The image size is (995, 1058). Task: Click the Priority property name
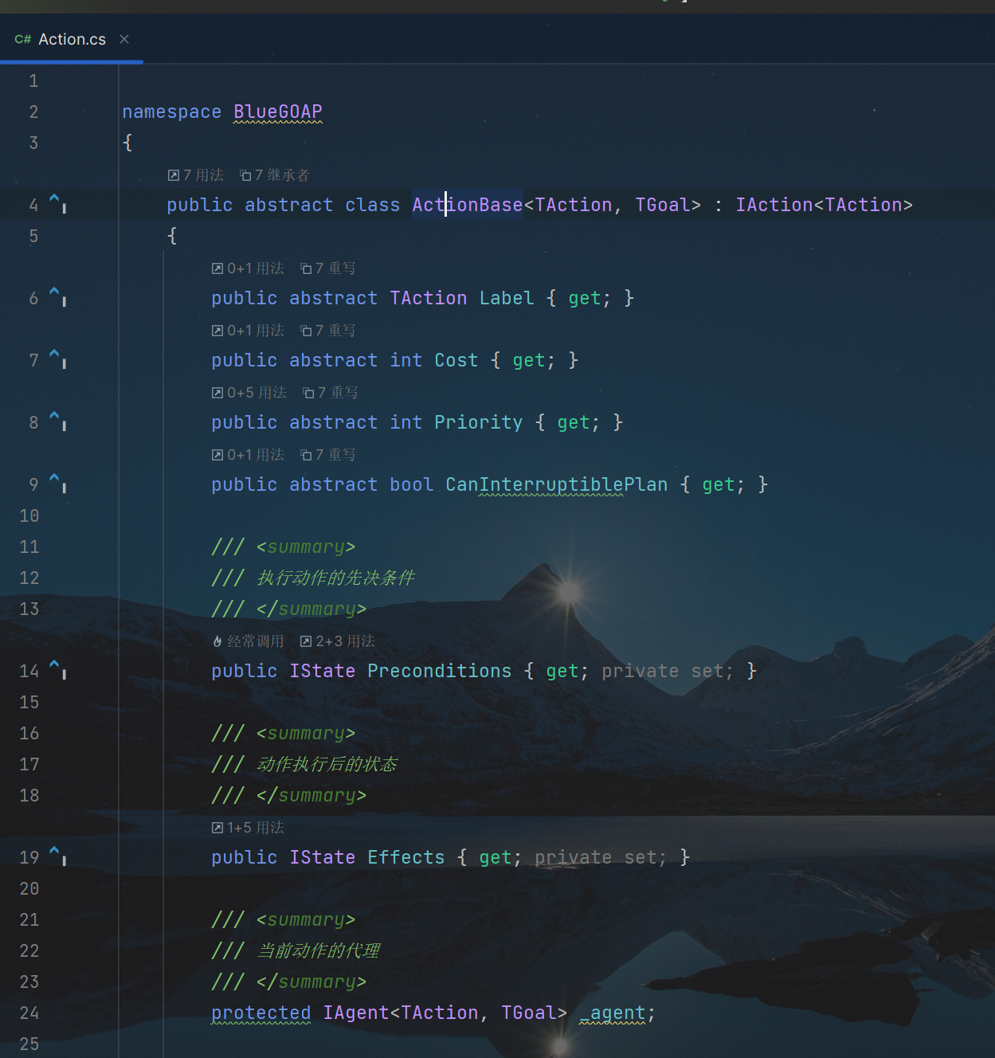(479, 422)
